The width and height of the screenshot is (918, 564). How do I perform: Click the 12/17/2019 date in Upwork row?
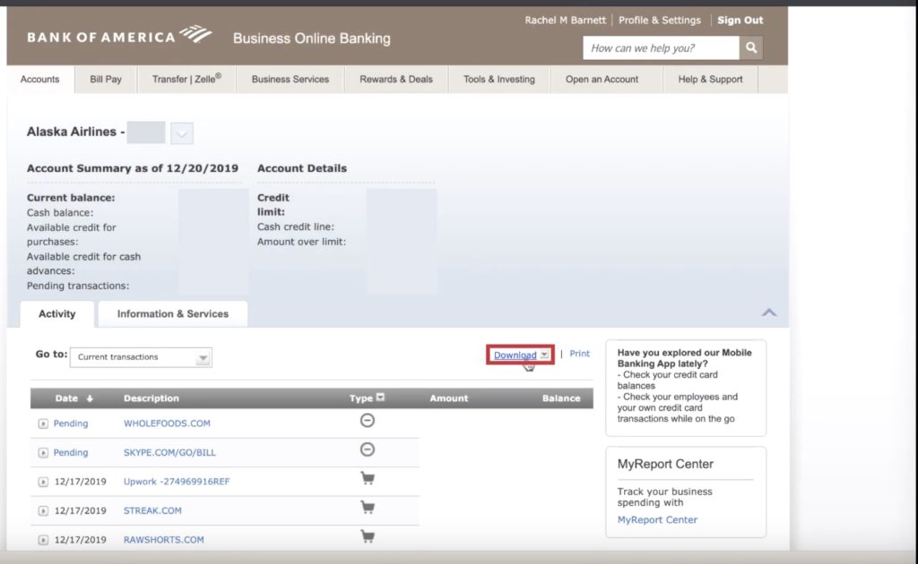point(80,482)
